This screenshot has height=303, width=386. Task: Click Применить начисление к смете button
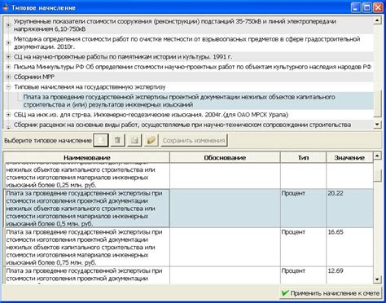click(x=331, y=293)
